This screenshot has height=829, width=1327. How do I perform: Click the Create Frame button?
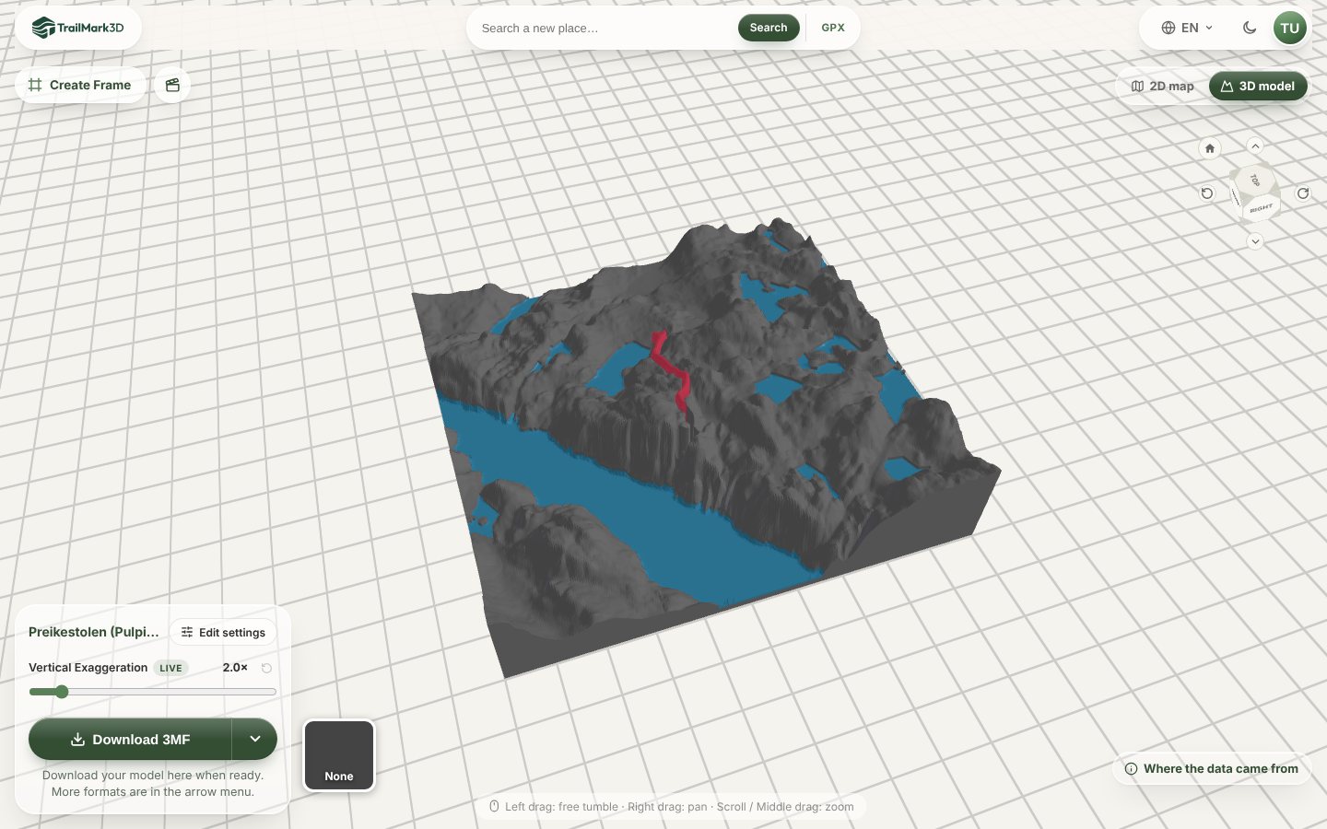pos(80,85)
